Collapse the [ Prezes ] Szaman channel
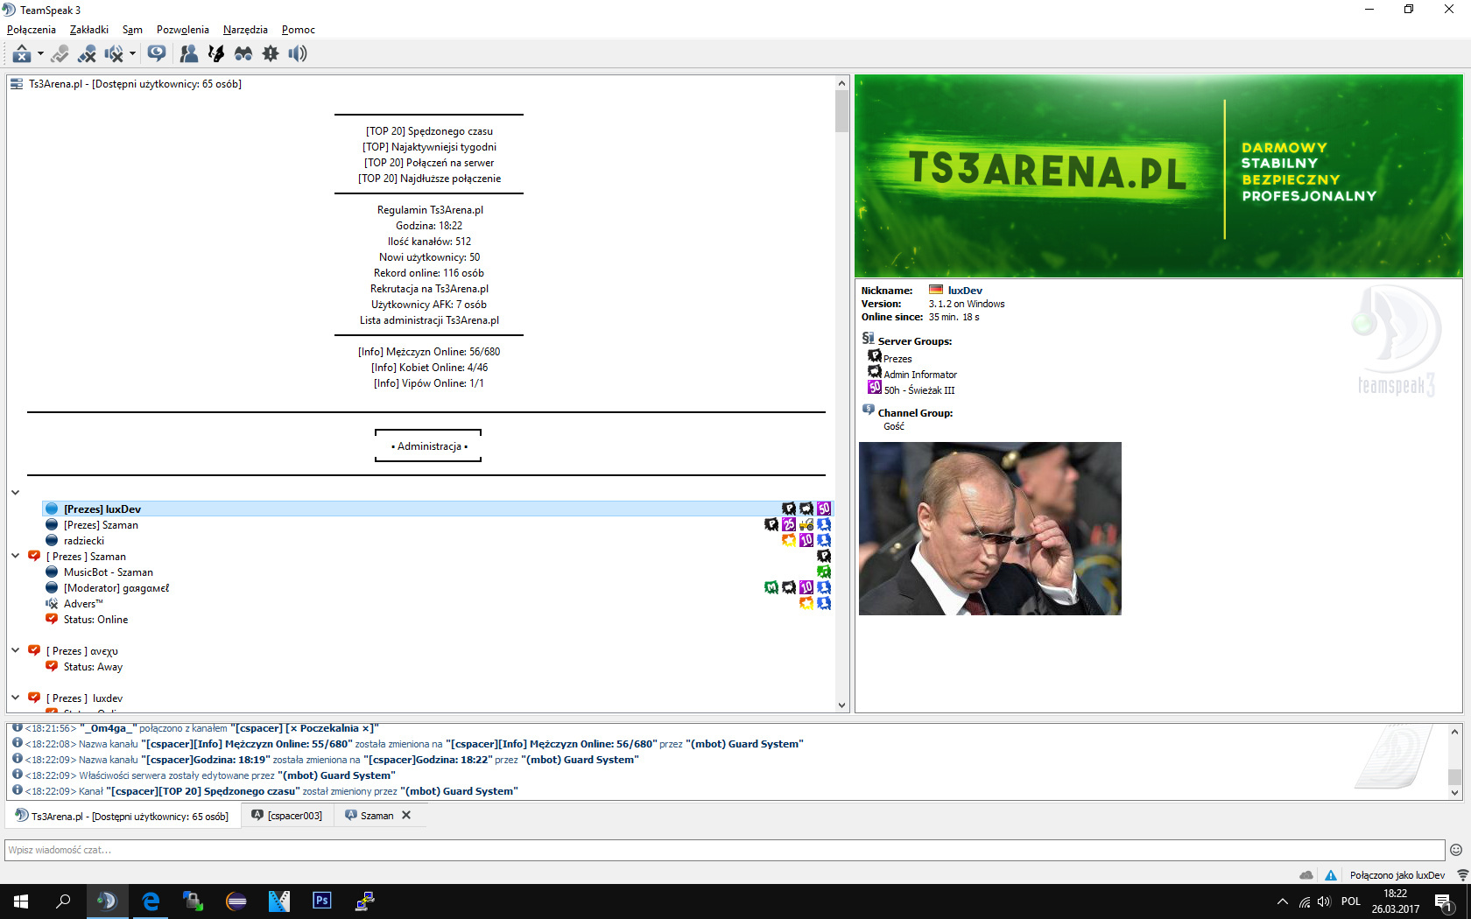 pyautogui.click(x=16, y=556)
